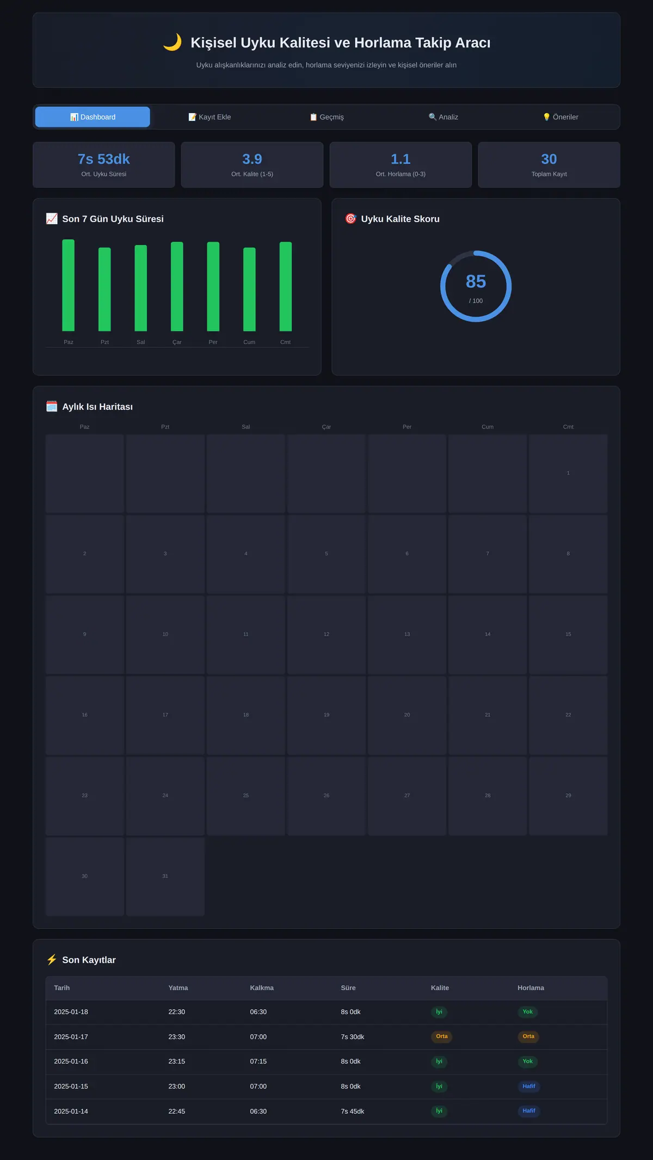Choose day 27 in the monthly heat map

pos(407,796)
